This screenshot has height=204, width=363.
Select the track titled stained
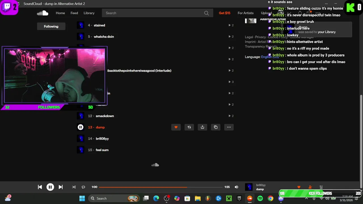click(99, 25)
